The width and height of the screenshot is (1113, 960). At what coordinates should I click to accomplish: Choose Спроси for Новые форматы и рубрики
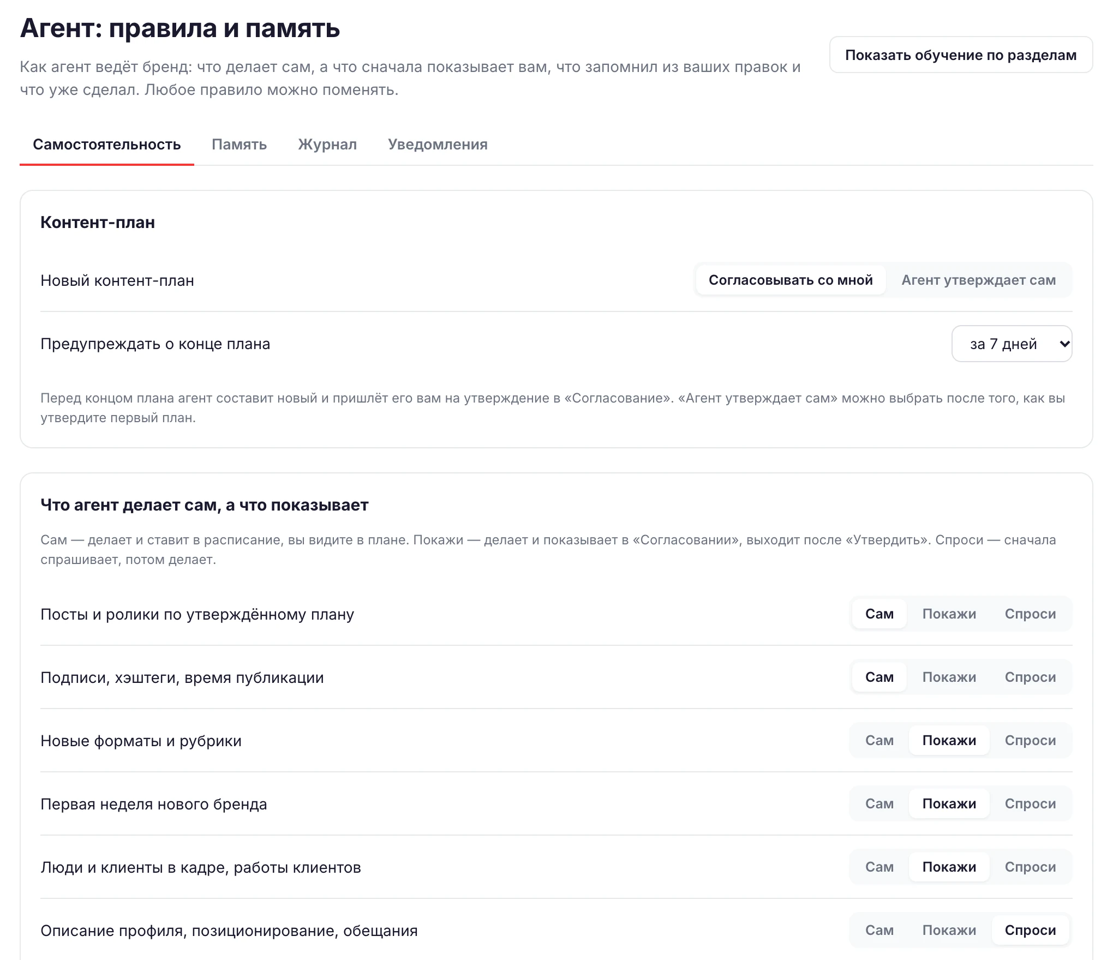1030,740
